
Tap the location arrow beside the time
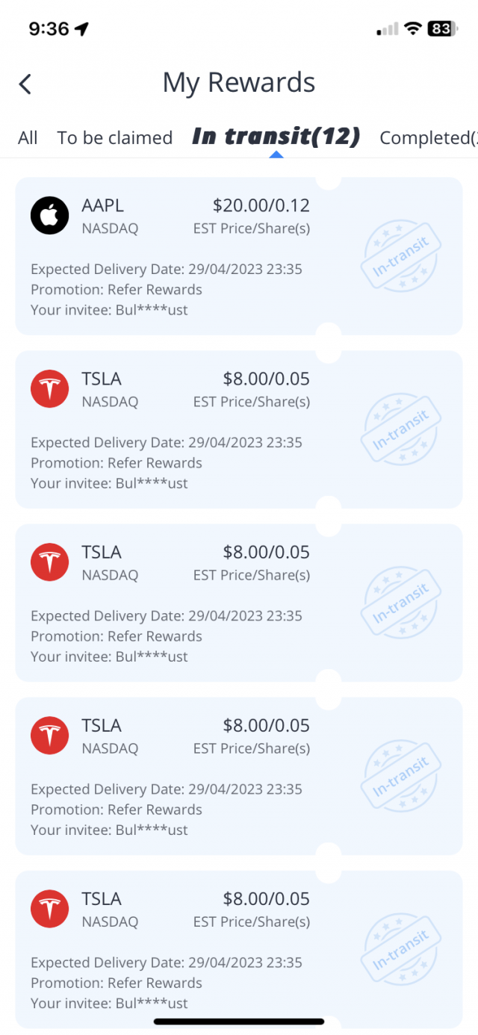pos(81,29)
